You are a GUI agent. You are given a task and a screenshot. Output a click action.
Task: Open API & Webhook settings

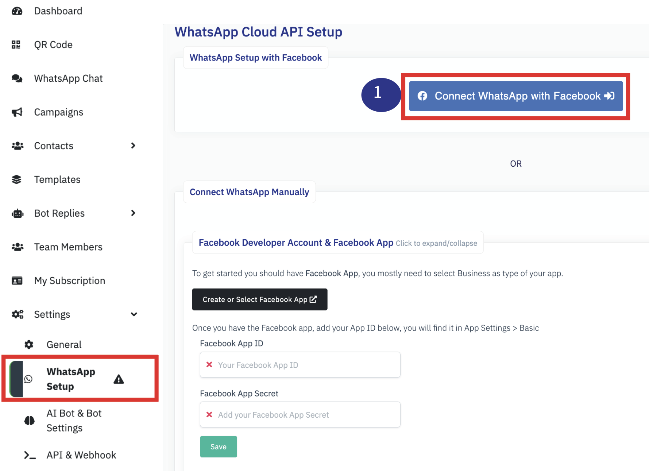tap(81, 455)
